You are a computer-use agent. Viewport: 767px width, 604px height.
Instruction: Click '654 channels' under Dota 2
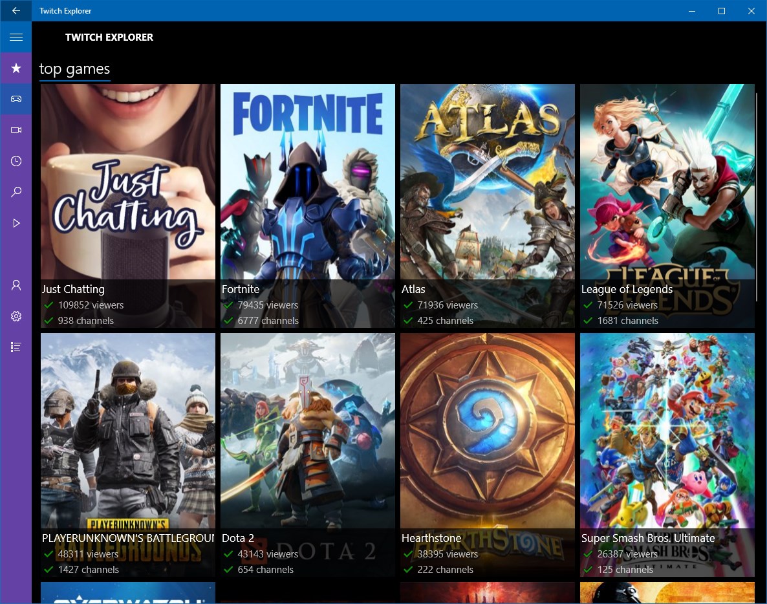click(x=265, y=570)
